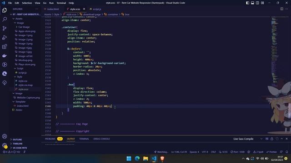This screenshot has height=163, width=291.
Task: Open the File menu
Action: pyautogui.click(x=10, y=3)
